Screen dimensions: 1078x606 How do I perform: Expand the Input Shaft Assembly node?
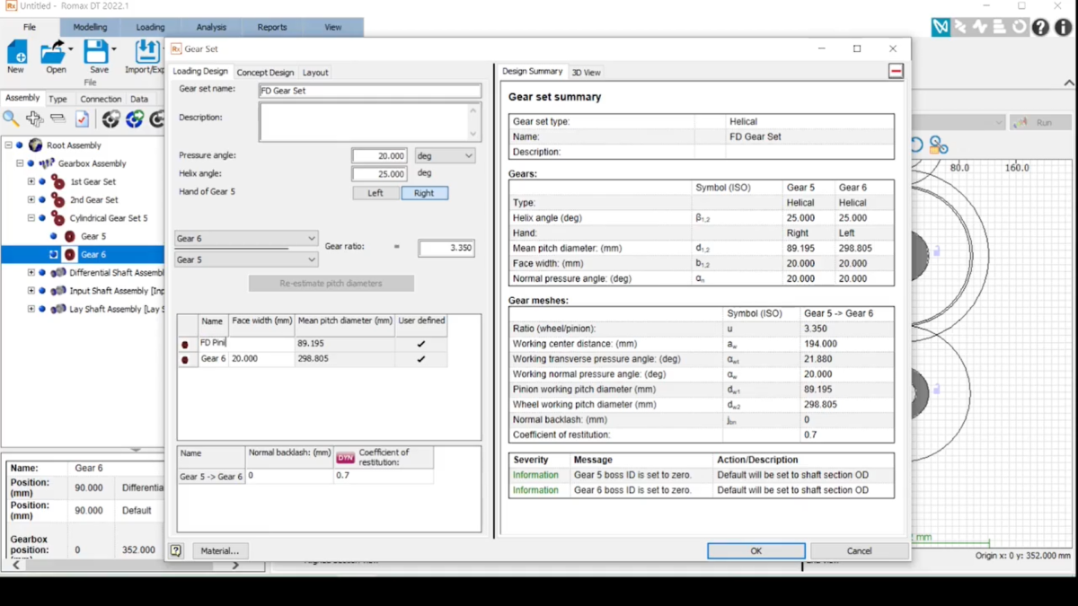[31, 291]
